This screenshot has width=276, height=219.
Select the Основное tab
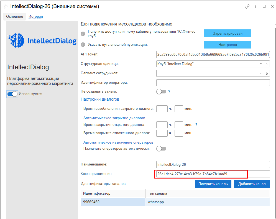(15, 17)
